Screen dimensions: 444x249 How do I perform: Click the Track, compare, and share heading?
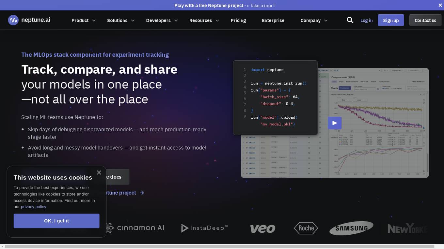(99, 69)
